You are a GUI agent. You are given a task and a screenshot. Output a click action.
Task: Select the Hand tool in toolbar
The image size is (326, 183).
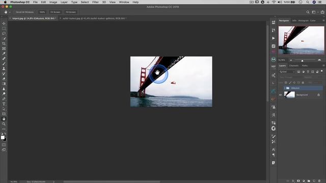4,119
